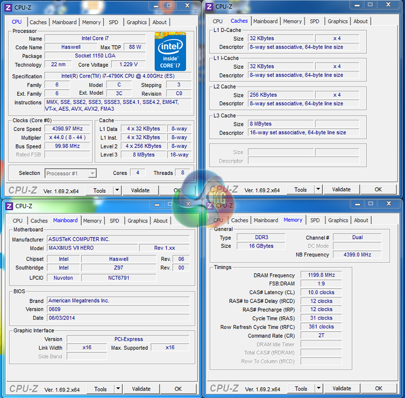The width and height of the screenshot is (405, 398).
Task: Click the DRAM Frequency value box
Action: 321,276
